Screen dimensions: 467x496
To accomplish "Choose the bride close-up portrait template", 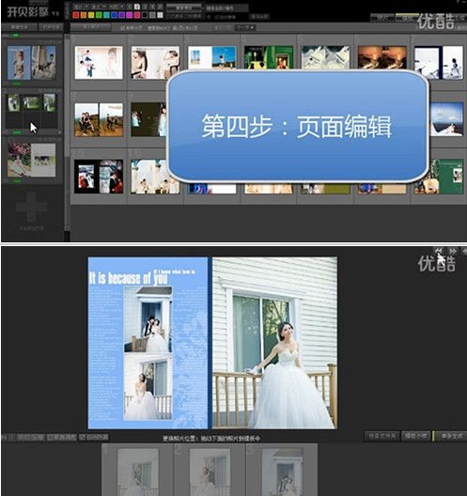I will tap(155, 62).
